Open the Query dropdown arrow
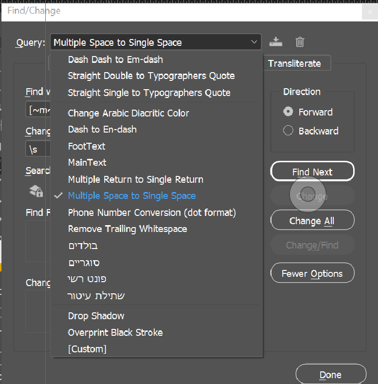The width and height of the screenshot is (378, 384). point(254,42)
